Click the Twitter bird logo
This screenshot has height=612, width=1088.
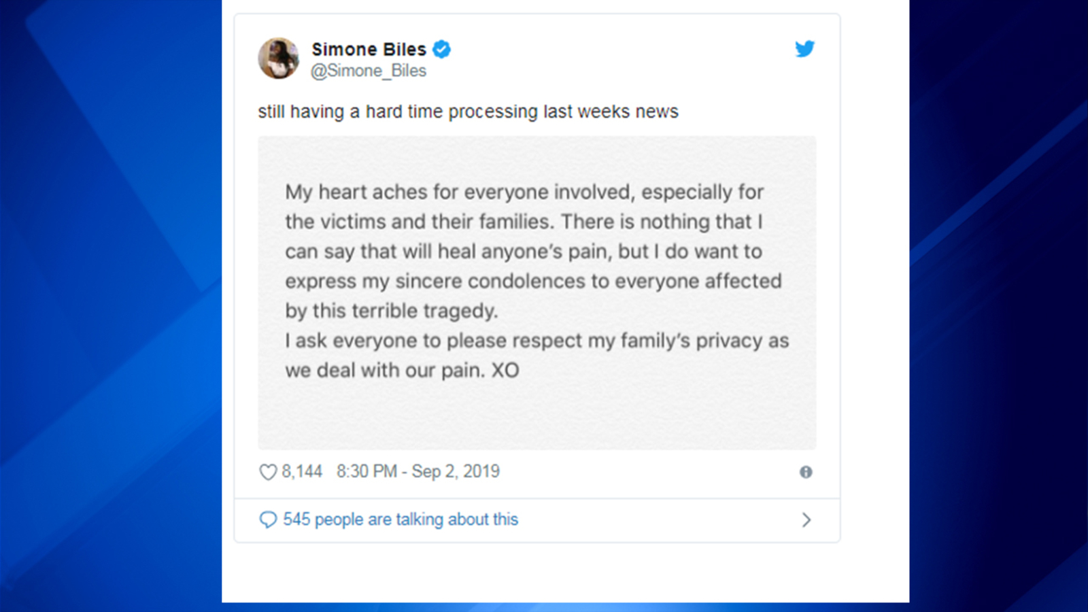(x=804, y=49)
